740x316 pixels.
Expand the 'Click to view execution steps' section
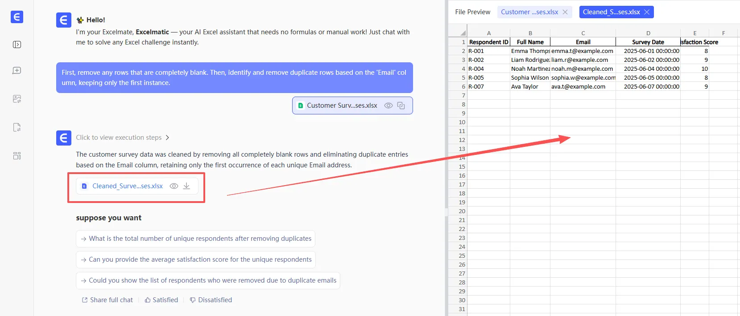click(x=123, y=138)
